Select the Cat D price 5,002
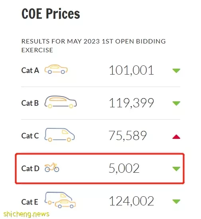Viewport: 201px width, 219px height. [124, 168]
